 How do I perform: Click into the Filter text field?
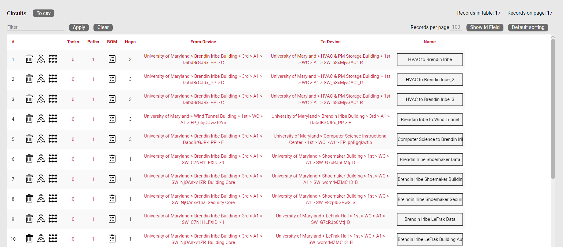pyautogui.click(x=35, y=27)
